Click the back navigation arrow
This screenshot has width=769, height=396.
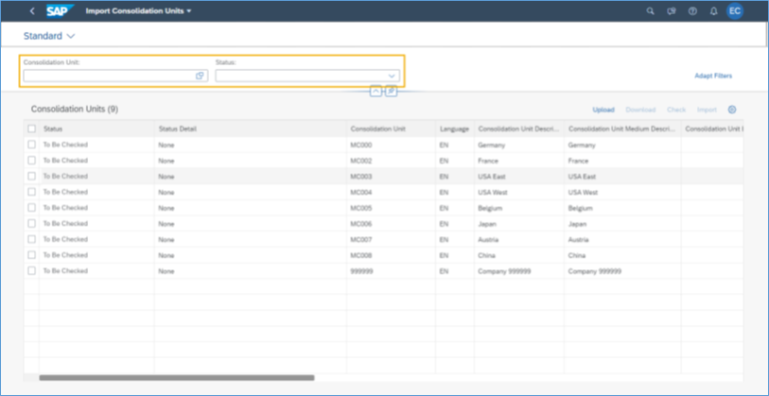[x=32, y=11]
